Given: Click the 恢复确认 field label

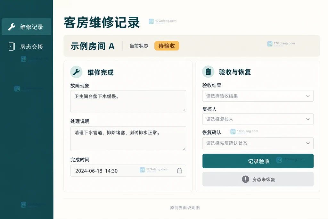Looking at the screenshot, I should click(212, 132).
